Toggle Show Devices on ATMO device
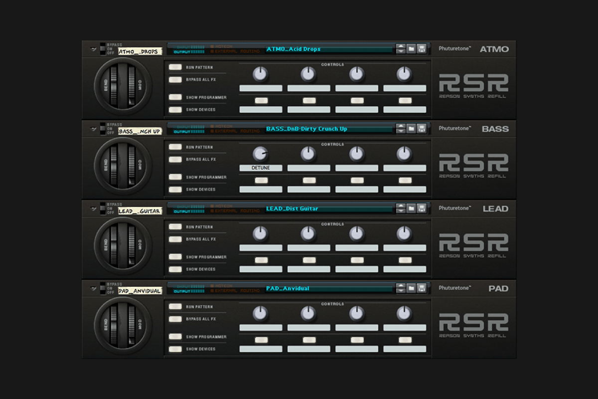Image resolution: width=598 pixels, height=399 pixels. [x=175, y=110]
